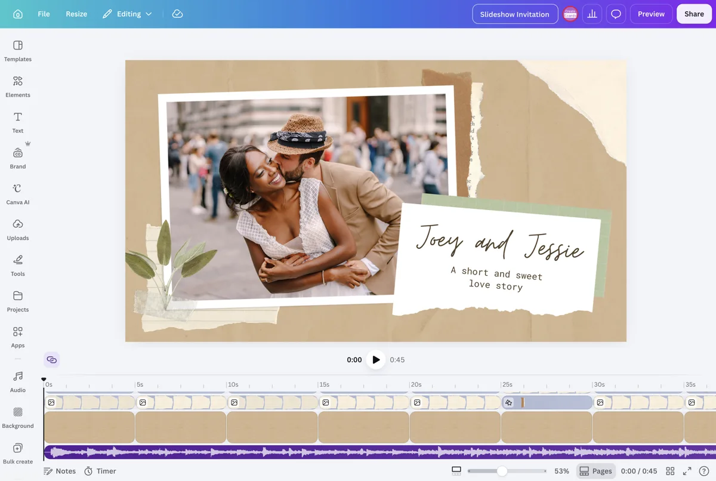Open the comments speech bubble icon
The image size is (716, 481).
[x=616, y=14]
